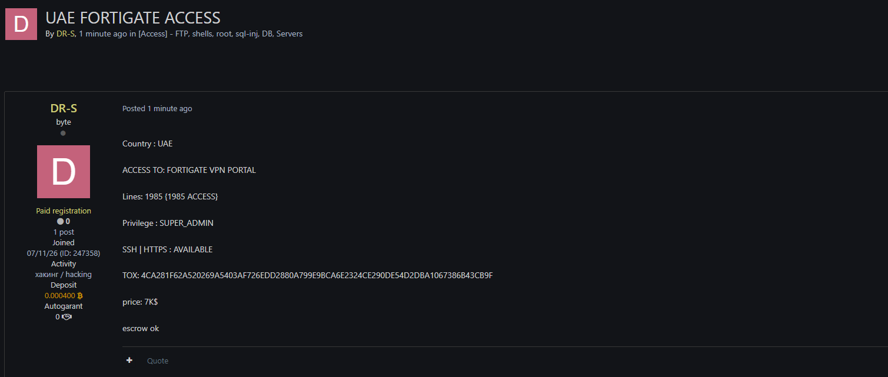Click the Posted 1 minute ago timestamp
This screenshot has height=377, width=888.
[157, 109]
